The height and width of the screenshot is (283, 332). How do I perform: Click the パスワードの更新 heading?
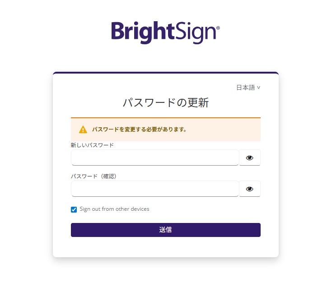point(165,102)
